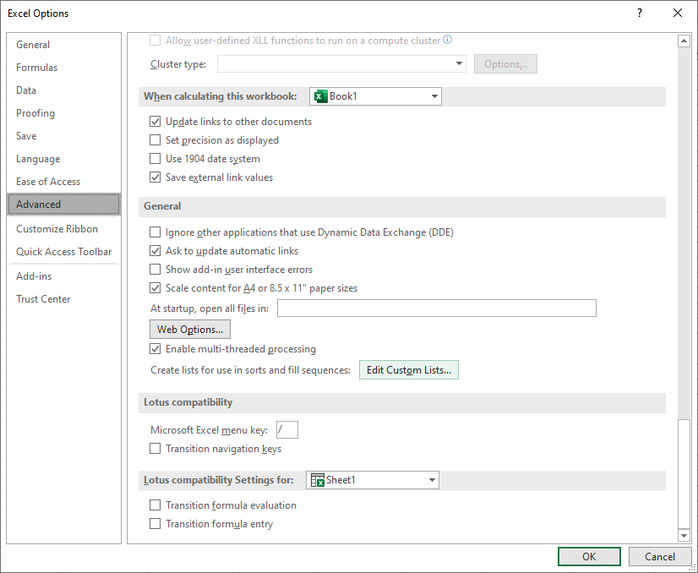Viewport: 698px width, 573px height.
Task: Check Transition navigation keys
Action: point(155,448)
